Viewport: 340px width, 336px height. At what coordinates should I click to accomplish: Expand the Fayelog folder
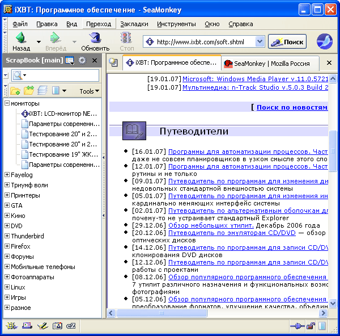point(7,175)
